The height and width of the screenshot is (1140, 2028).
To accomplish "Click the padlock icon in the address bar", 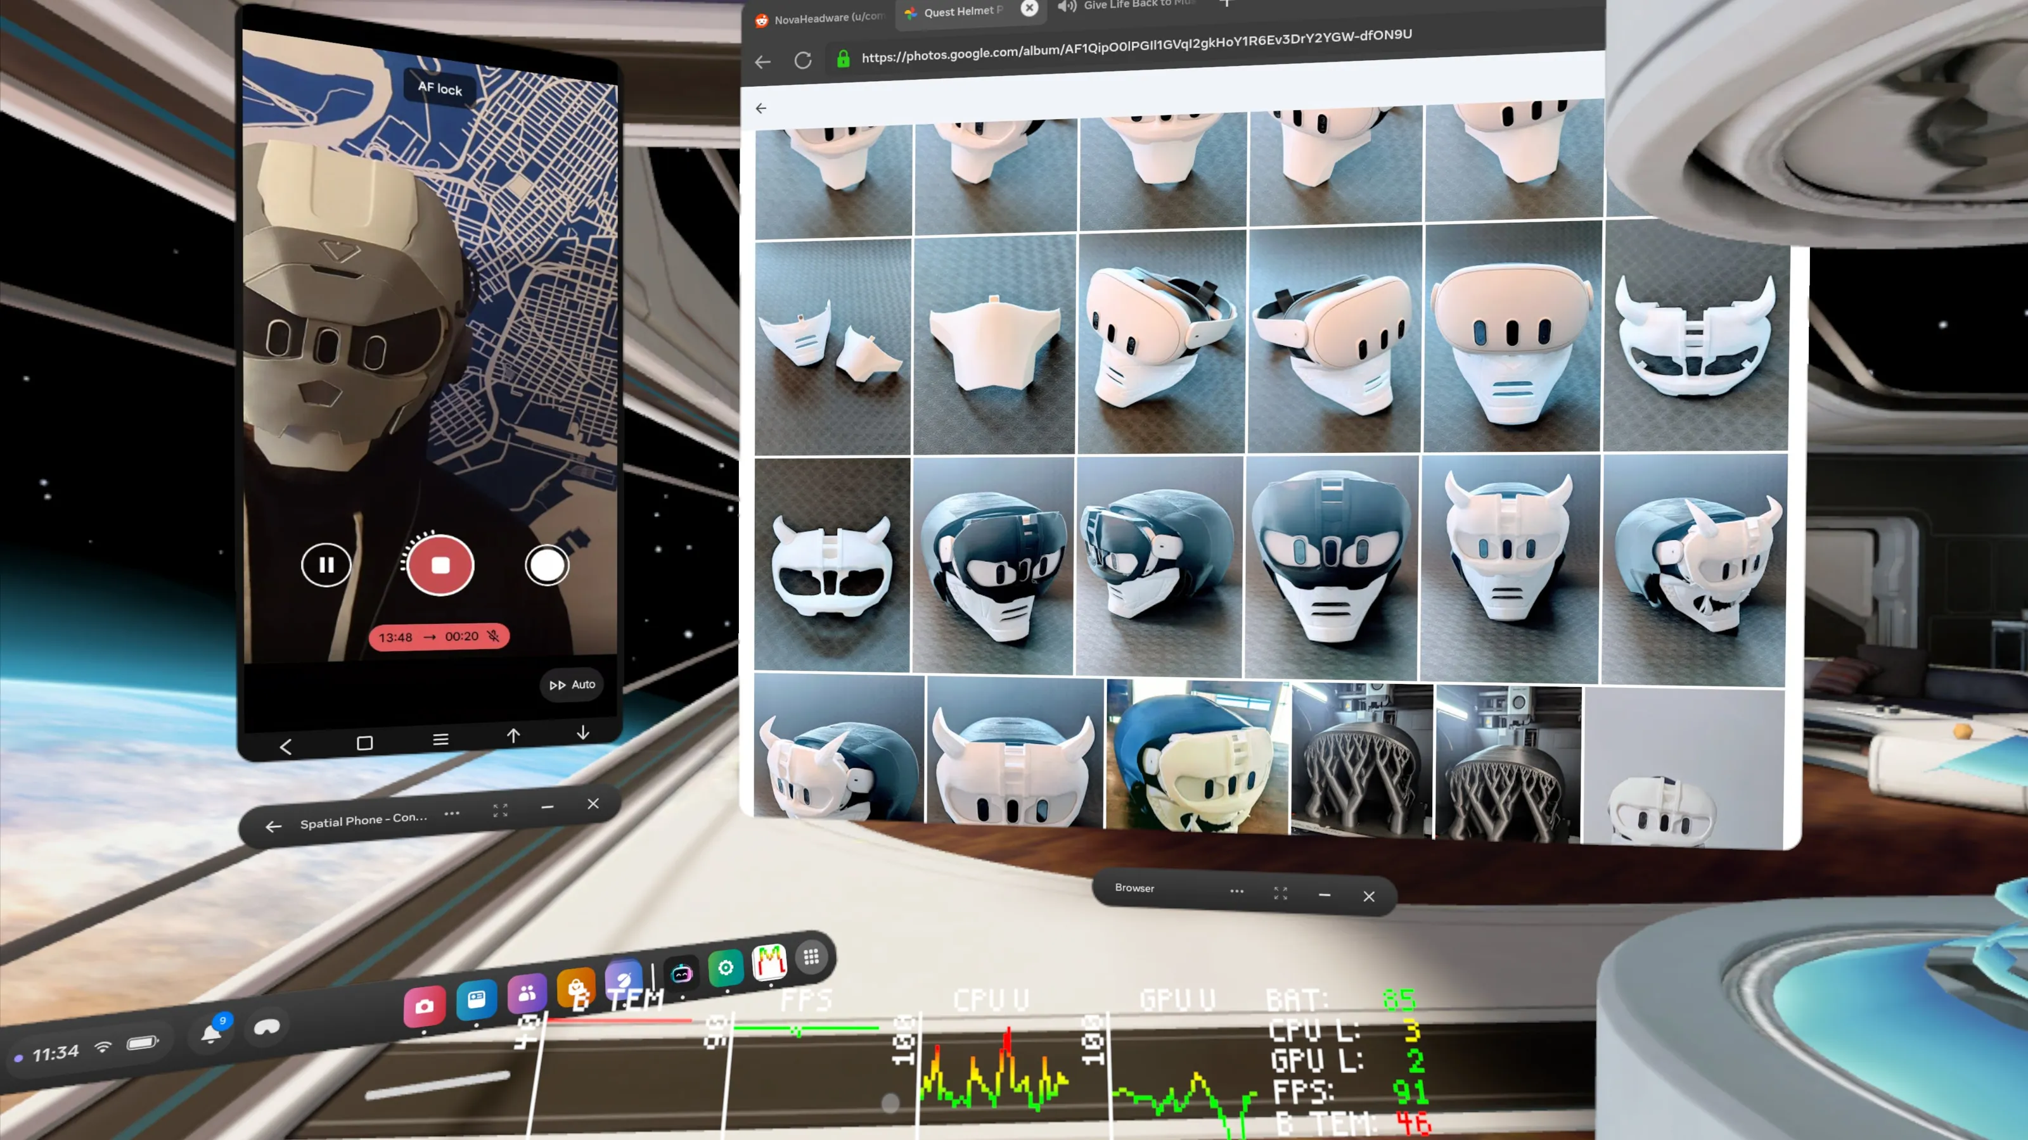I will 843,58.
